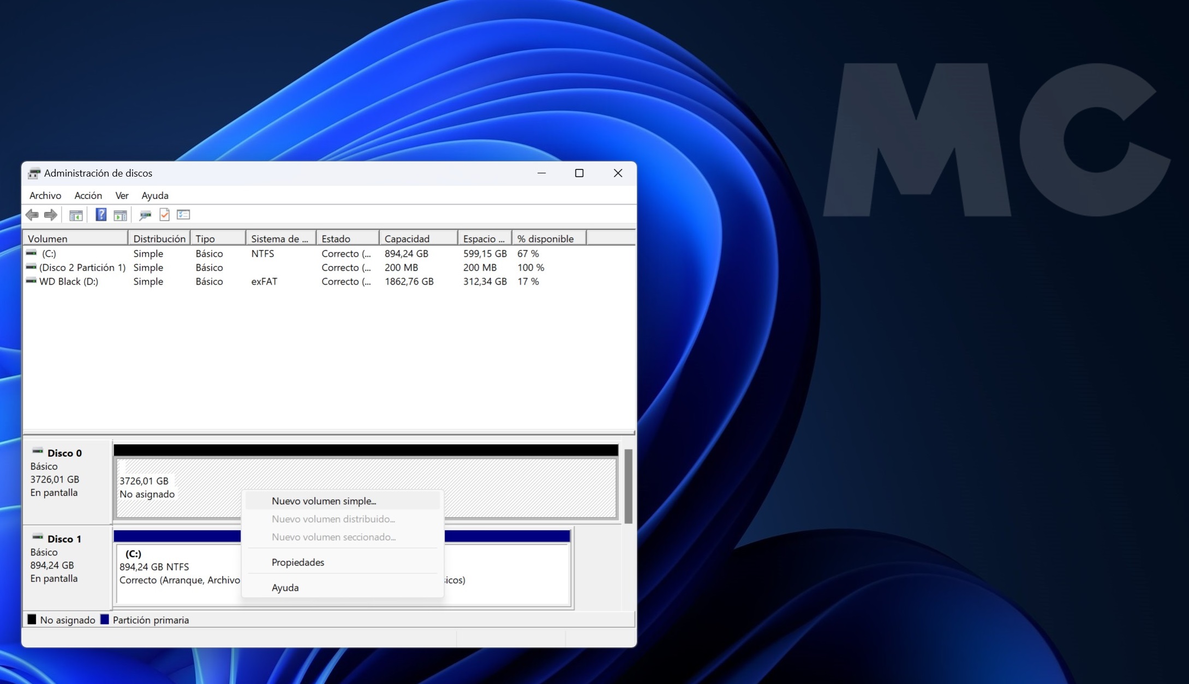Open the Archivo menu

[x=45, y=195]
